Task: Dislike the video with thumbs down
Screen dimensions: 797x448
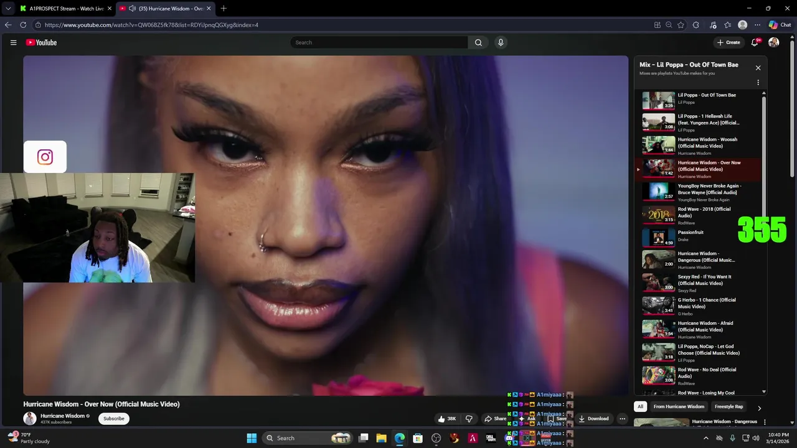Action: pyautogui.click(x=469, y=419)
